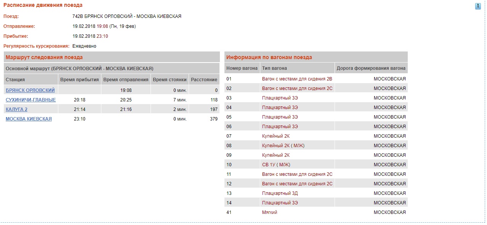Click wagon 13 type Плацкартный 3Д

point(280,193)
